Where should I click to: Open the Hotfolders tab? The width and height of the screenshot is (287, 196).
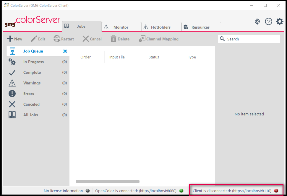pyautogui.click(x=161, y=27)
